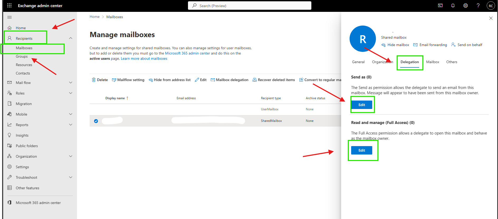Expand the Troubleshoot chevron

(71, 177)
